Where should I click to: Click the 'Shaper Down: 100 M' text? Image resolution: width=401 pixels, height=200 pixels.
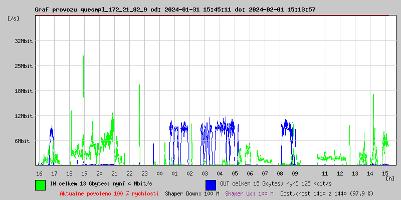pyautogui.click(x=192, y=193)
